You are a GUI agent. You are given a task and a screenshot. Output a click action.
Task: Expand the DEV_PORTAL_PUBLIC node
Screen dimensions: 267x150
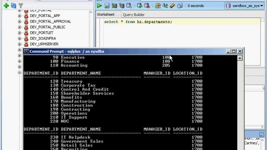[x=20, y=27]
